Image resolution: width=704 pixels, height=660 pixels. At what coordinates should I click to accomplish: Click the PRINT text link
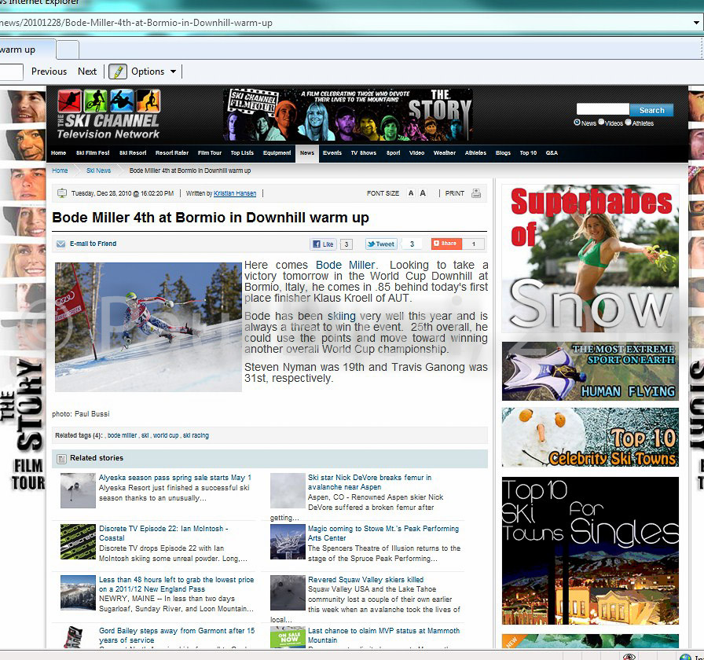454,193
